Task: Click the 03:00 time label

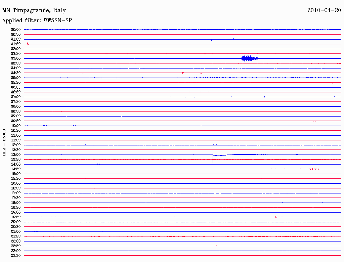Action: (x=16, y=58)
